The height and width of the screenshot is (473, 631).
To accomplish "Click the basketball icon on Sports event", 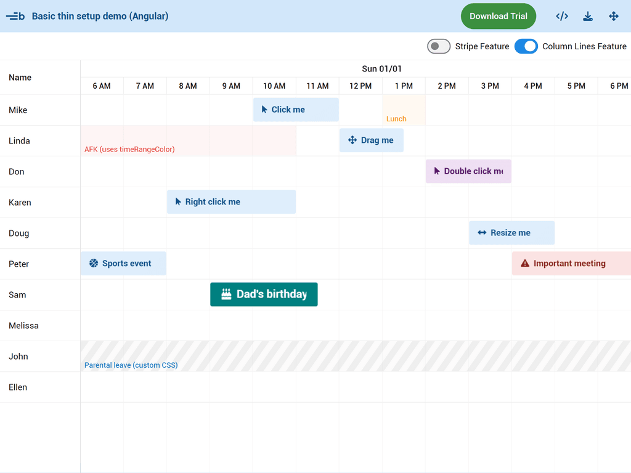I will pyautogui.click(x=94, y=264).
